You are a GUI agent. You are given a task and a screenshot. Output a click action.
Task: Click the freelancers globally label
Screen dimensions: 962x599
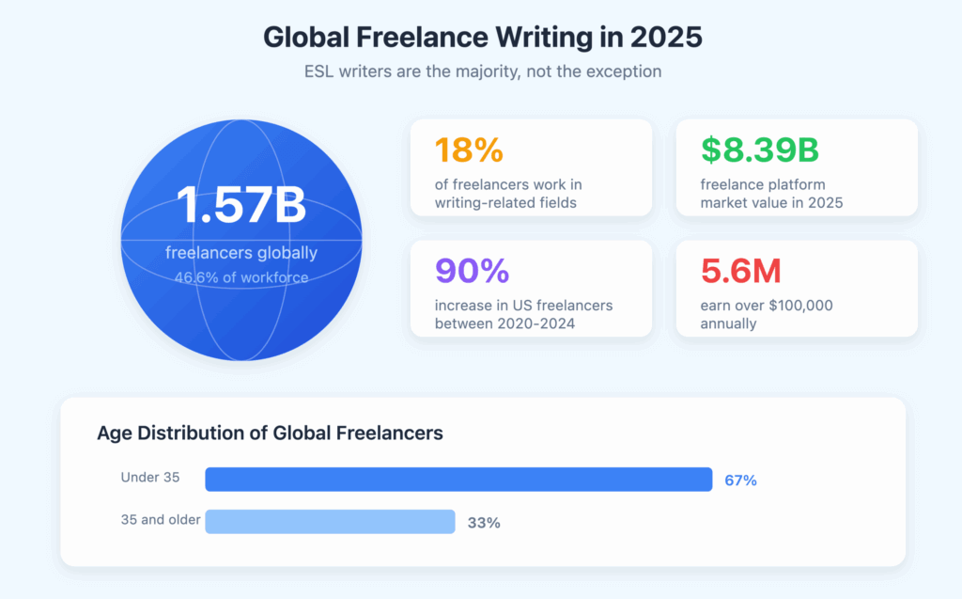[x=240, y=250]
